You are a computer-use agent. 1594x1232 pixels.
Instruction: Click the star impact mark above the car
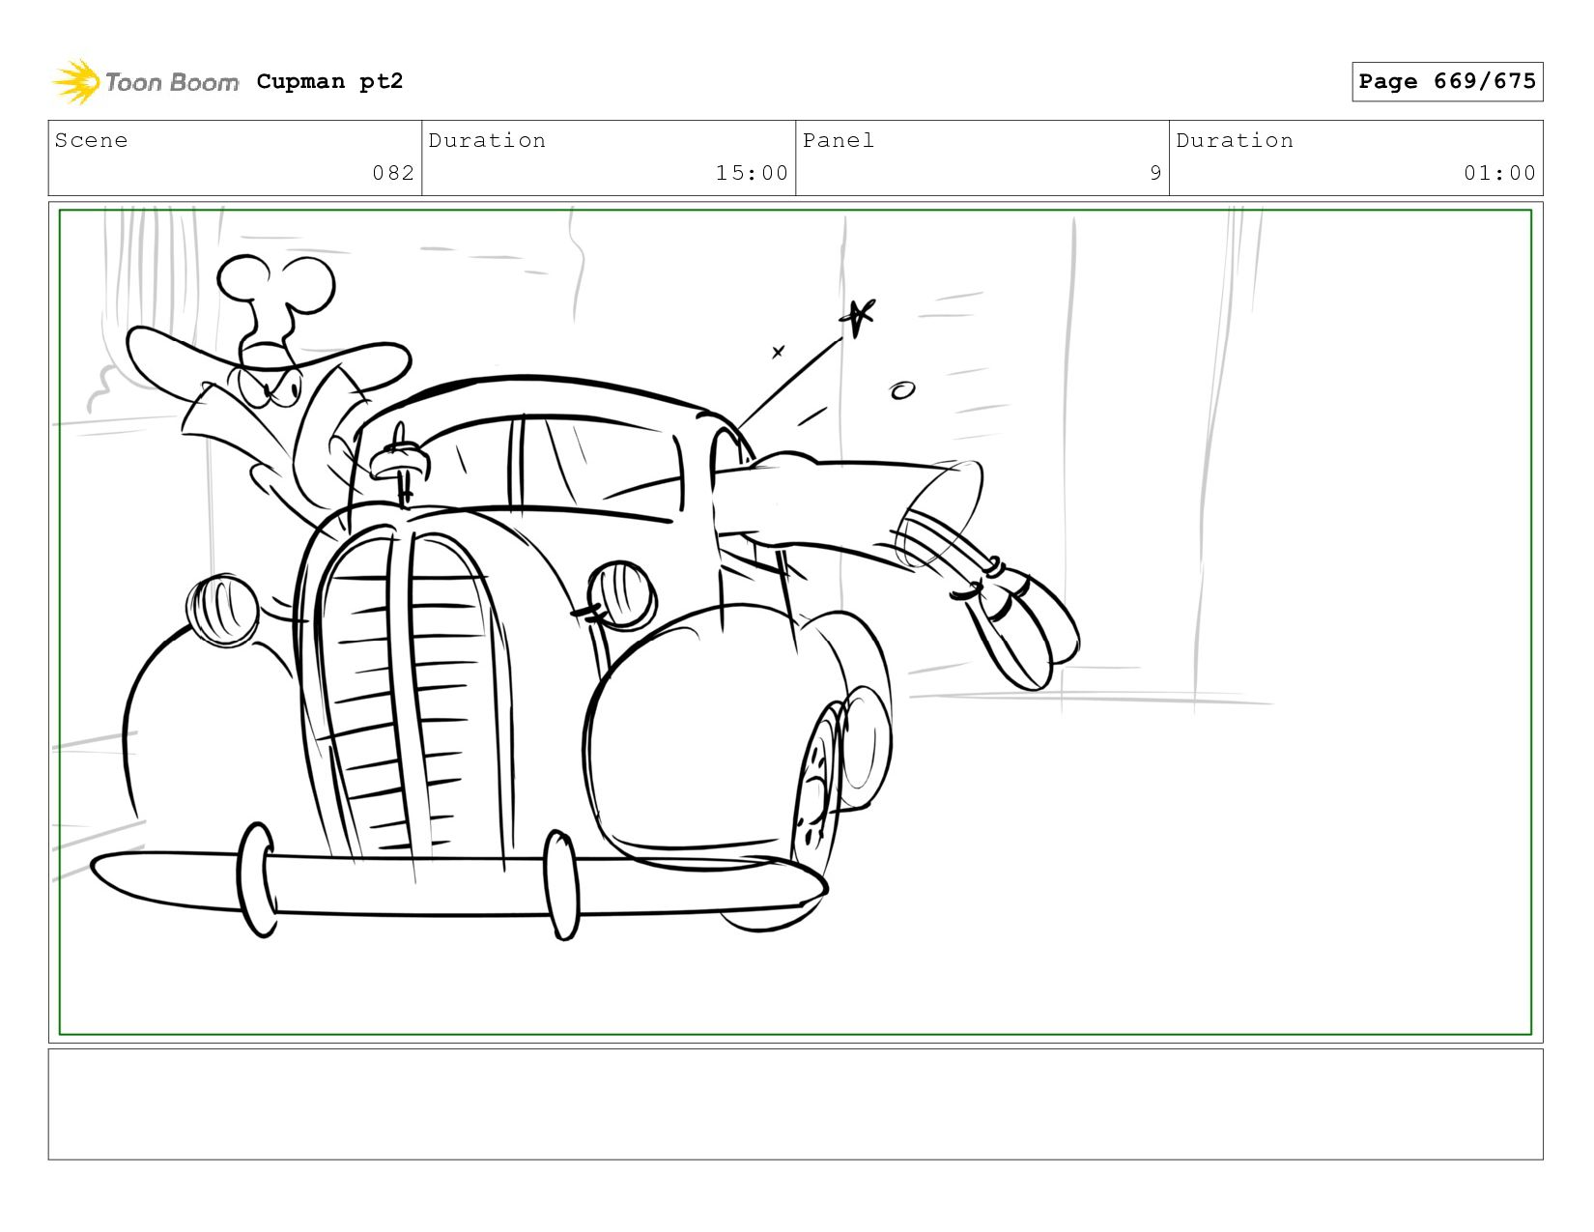coord(857,315)
